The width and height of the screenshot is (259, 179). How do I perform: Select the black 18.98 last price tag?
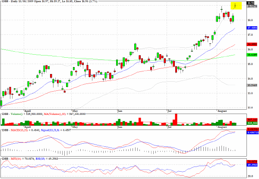[x=251, y=3]
